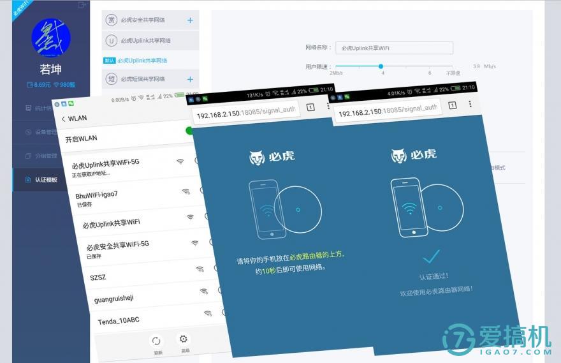
Task: Select the 必虎Uplink共享网络 template row
Action: (150, 40)
